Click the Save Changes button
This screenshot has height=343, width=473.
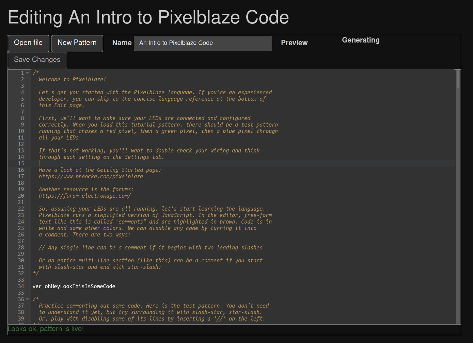[x=37, y=60]
